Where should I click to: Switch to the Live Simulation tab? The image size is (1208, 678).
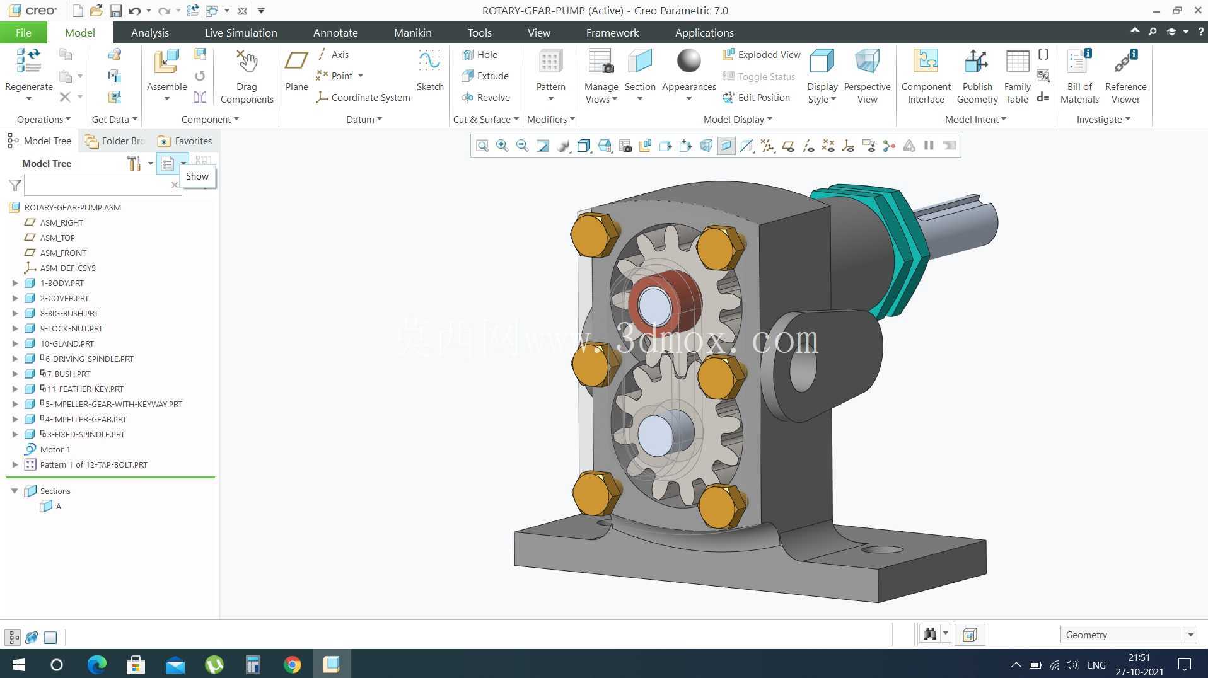coord(241,33)
